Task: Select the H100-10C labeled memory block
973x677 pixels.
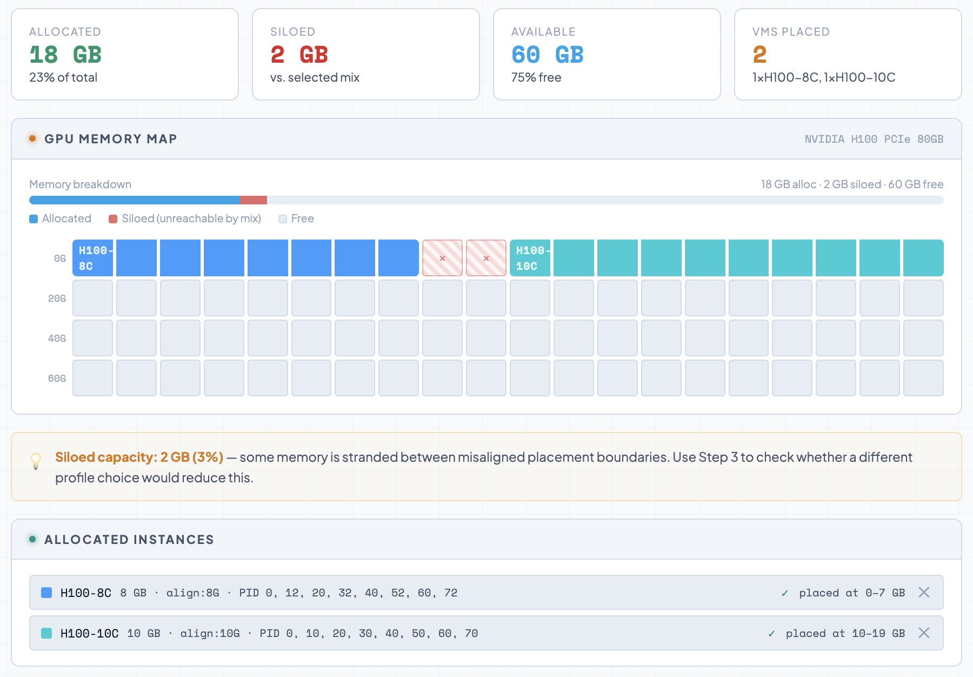Action: 530,258
